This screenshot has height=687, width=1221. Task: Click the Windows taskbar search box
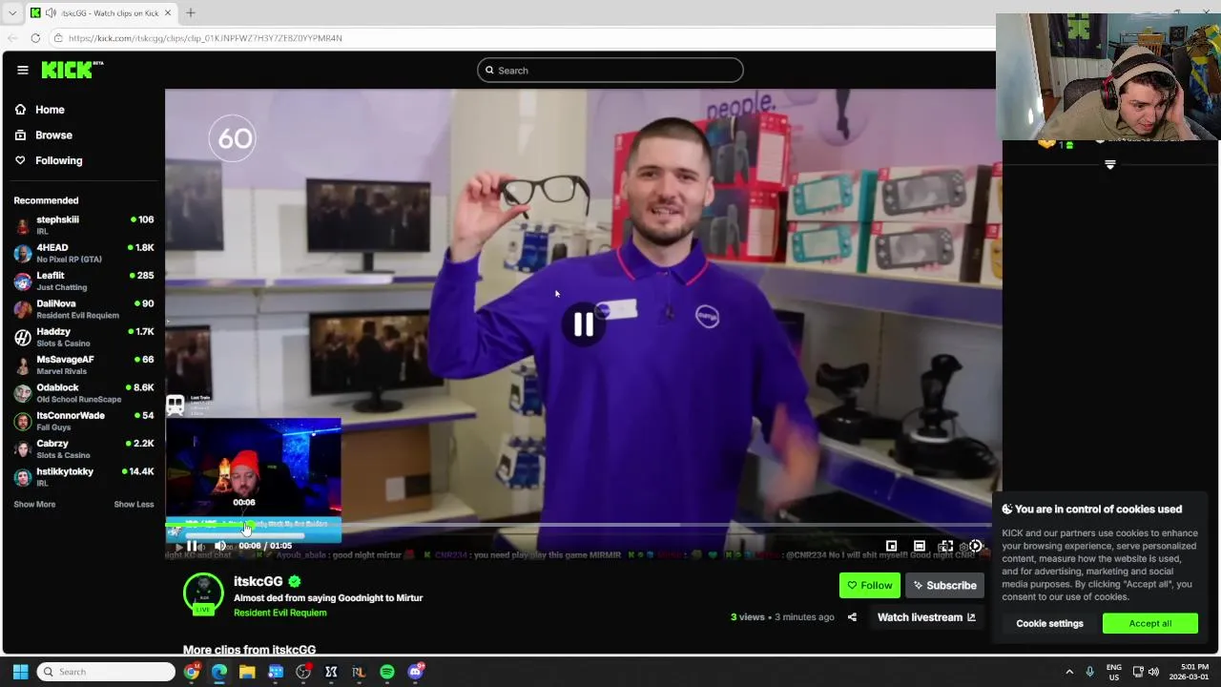click(107, 672)
